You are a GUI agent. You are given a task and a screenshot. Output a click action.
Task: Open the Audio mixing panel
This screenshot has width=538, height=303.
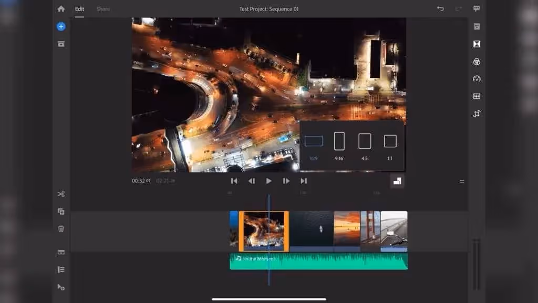(x=476, y=96)
